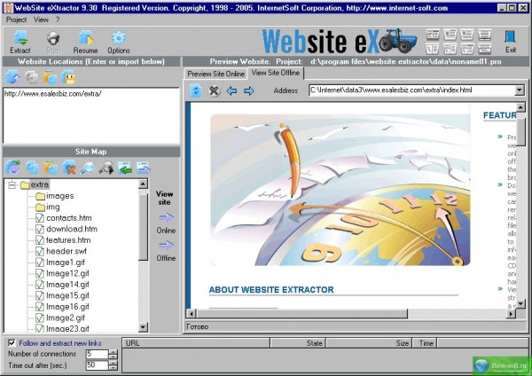This screenshot has height=376, width=532.
Task: Click the gear with green arrow Site Map icon
Action: (x=13, y=168)
